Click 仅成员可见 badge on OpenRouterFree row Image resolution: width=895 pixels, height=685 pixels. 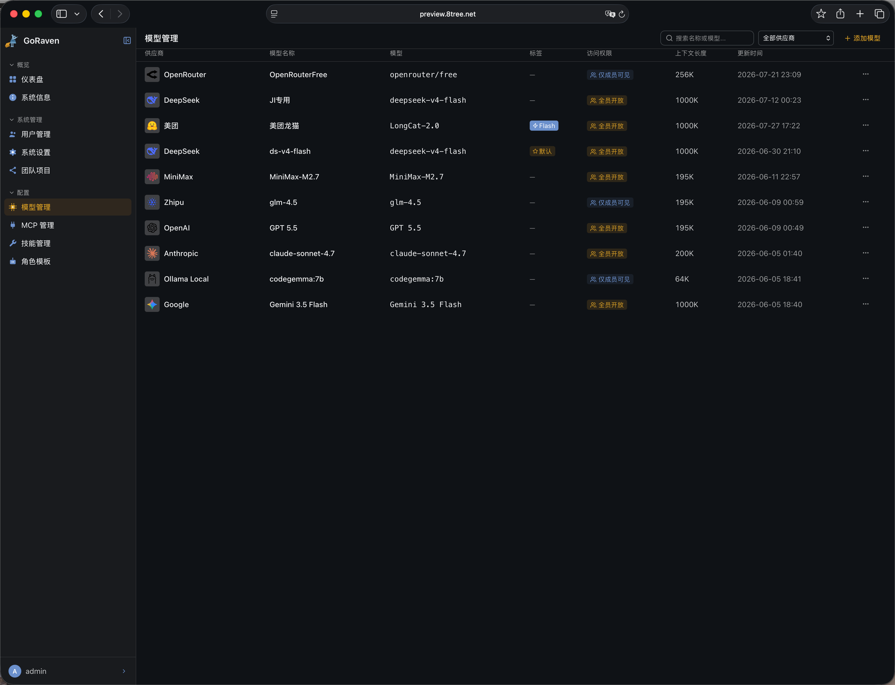pos(610,75)
